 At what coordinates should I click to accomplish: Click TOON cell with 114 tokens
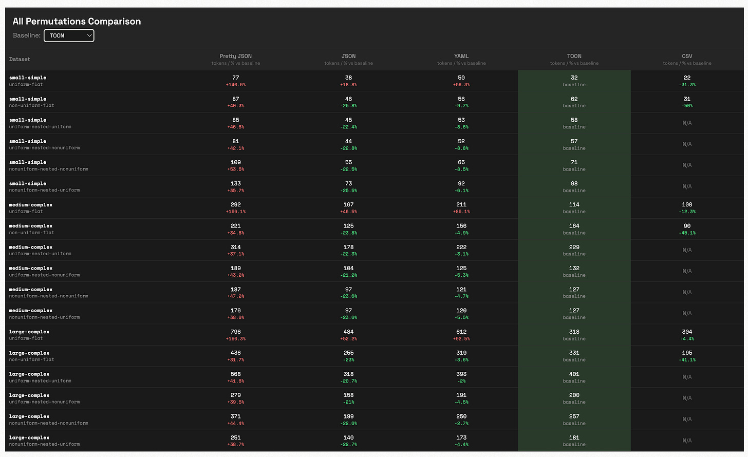(574, 208)
